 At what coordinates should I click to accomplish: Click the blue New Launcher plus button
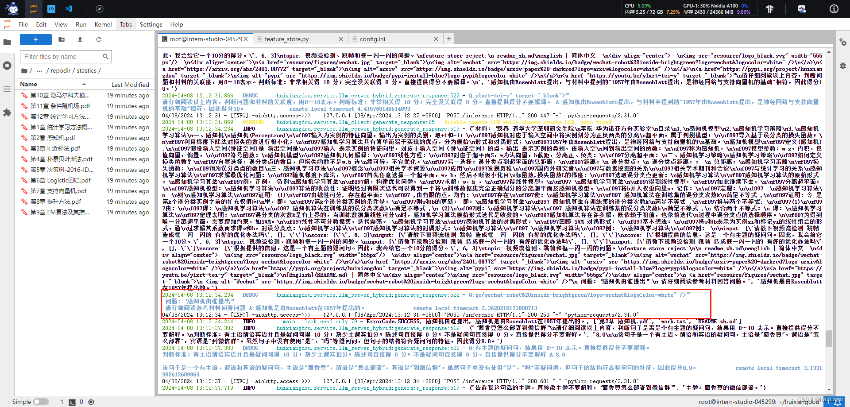click(x=36, y=39)
